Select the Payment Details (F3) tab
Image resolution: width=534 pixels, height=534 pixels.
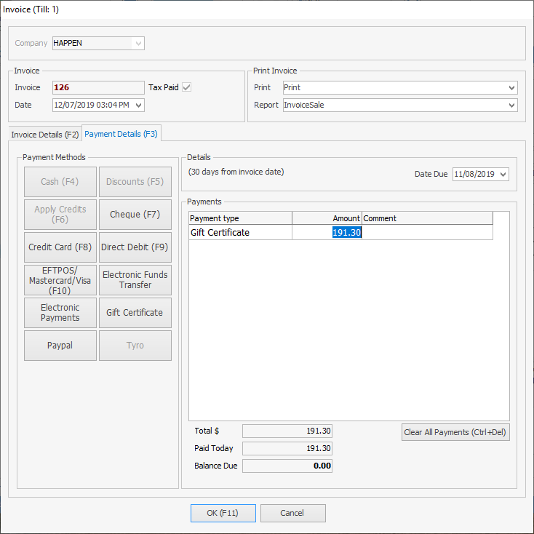coord(121,134)
